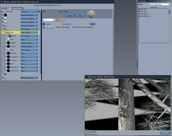Select Dead White Pine instance

tap(144, 16)
